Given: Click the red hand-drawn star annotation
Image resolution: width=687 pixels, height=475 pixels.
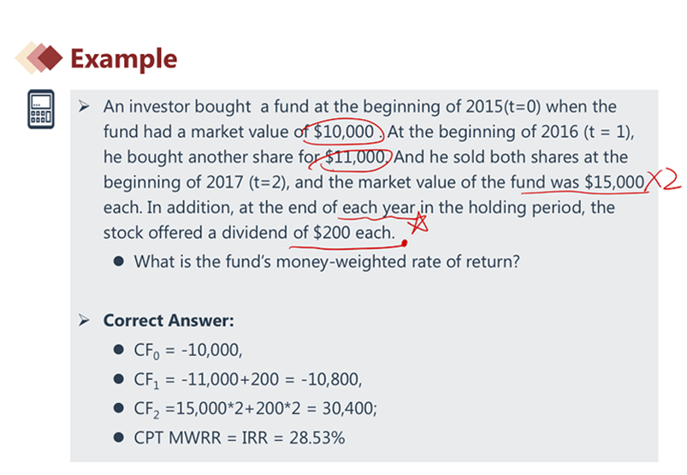Looking at the screenshot, I should pos(419,224).
